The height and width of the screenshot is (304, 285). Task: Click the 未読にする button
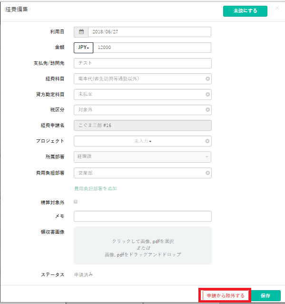[x=245, y=11]
